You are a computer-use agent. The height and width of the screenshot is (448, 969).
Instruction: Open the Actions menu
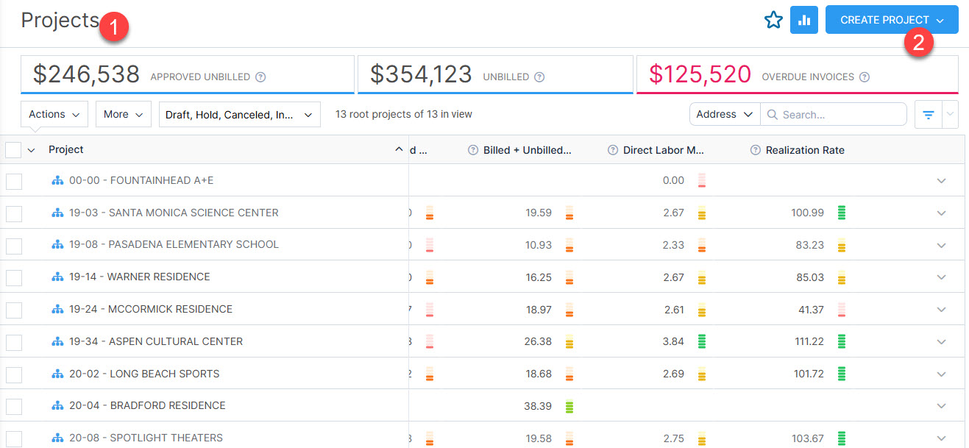pos(54,114)
